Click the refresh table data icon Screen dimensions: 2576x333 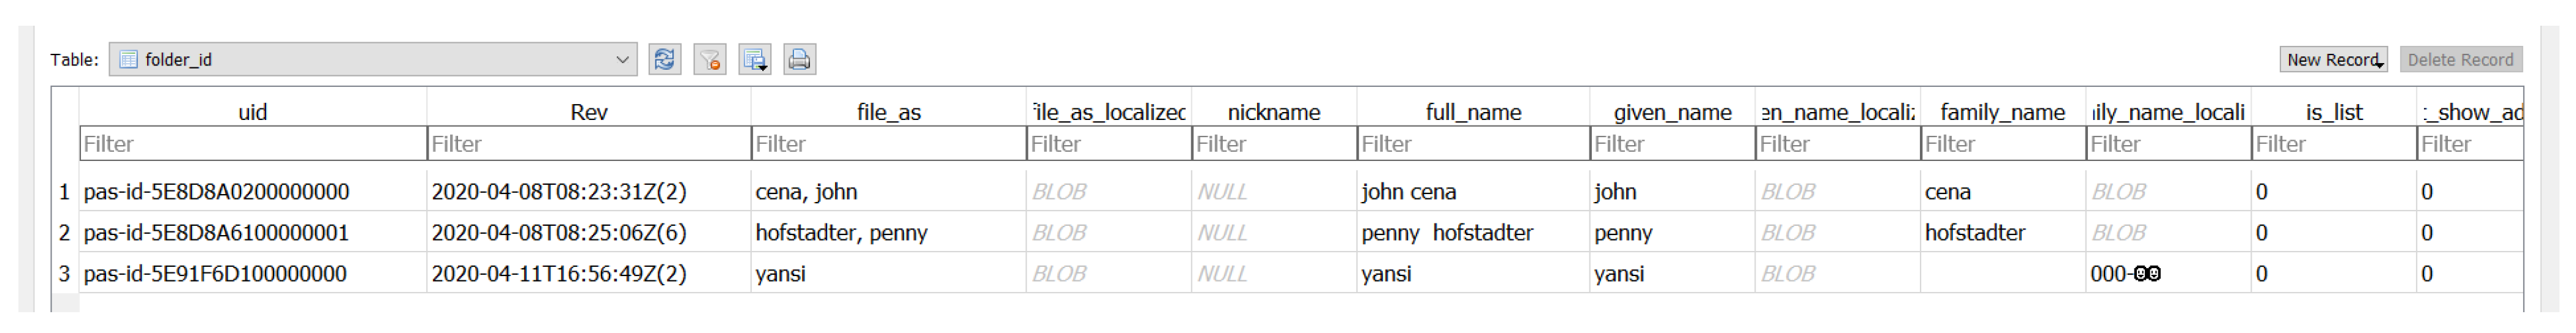click(663, 60)
